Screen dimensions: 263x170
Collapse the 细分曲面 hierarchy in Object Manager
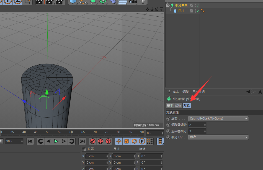click(167, 5)
